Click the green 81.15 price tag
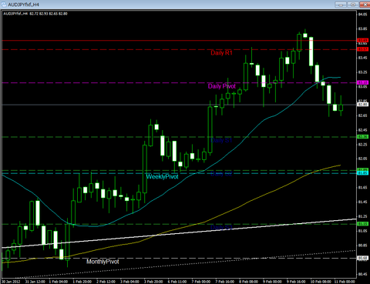Screen dimensions: 370x284 (x=363, y=224)
